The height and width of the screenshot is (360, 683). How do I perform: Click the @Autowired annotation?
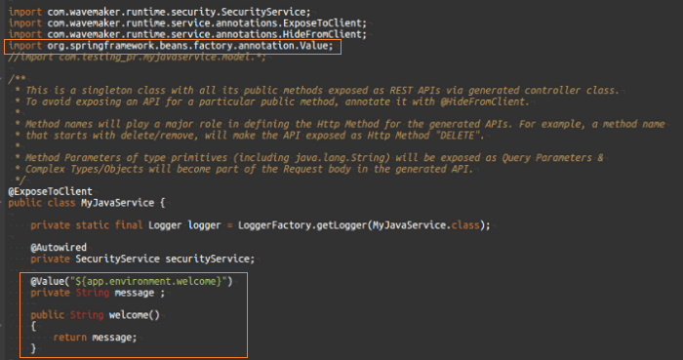[x=59, y=248]
